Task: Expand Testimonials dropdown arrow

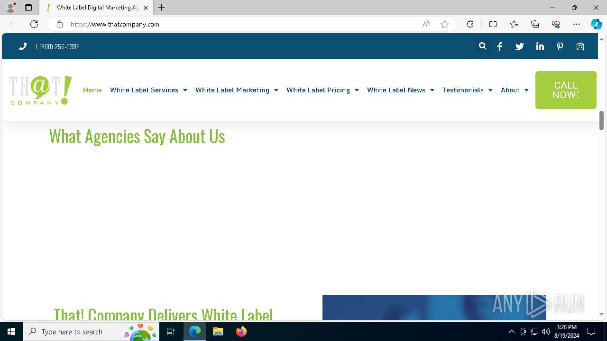Action: coord(490,90)
